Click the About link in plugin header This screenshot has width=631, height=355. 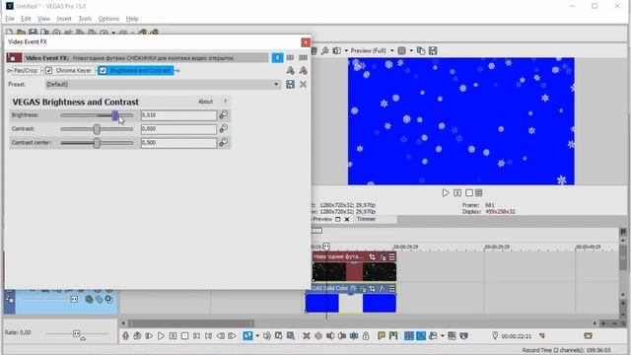[x=205, y=102]
